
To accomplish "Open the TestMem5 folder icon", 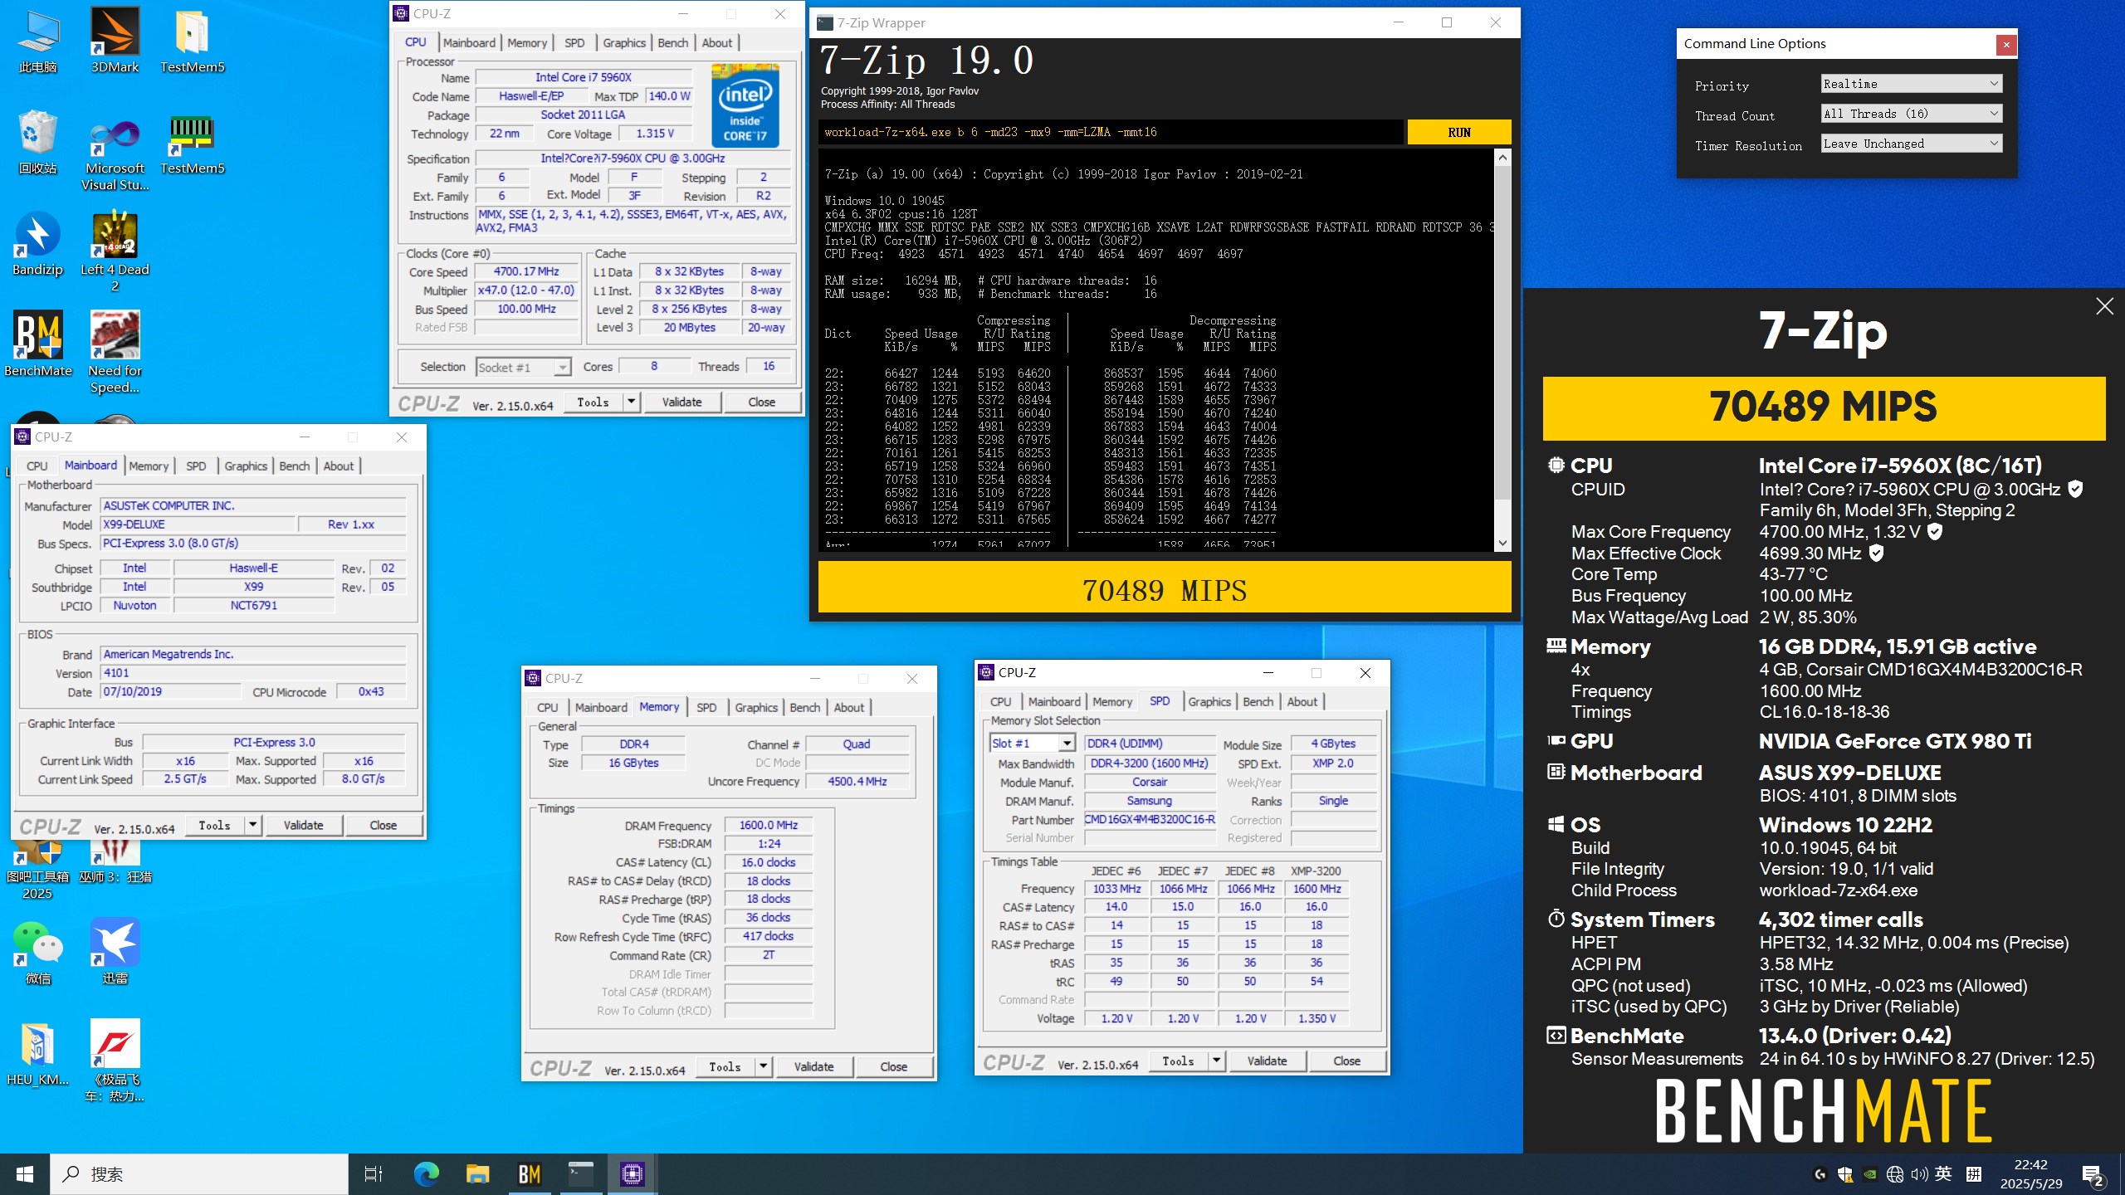I will (x=192, y=40).
